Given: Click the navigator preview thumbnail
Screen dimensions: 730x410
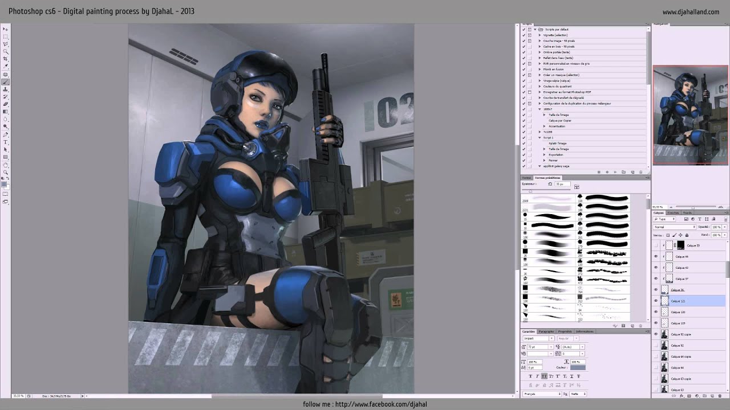Looking at the screenshot, I should [690, 115].
